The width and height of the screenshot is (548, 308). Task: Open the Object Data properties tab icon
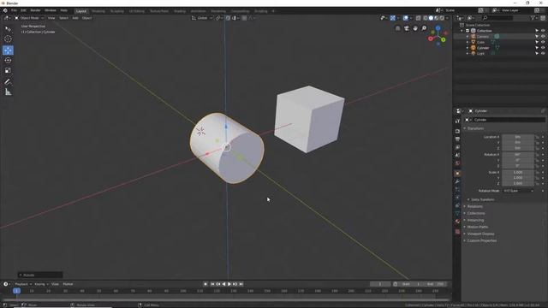click(x=457, y=213)
